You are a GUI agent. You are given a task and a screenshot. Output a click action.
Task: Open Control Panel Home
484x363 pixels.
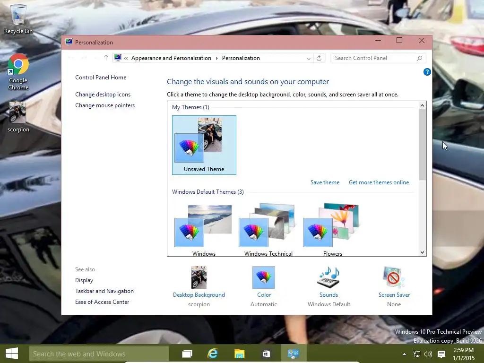pyautogui.click(x=101, y=78)
